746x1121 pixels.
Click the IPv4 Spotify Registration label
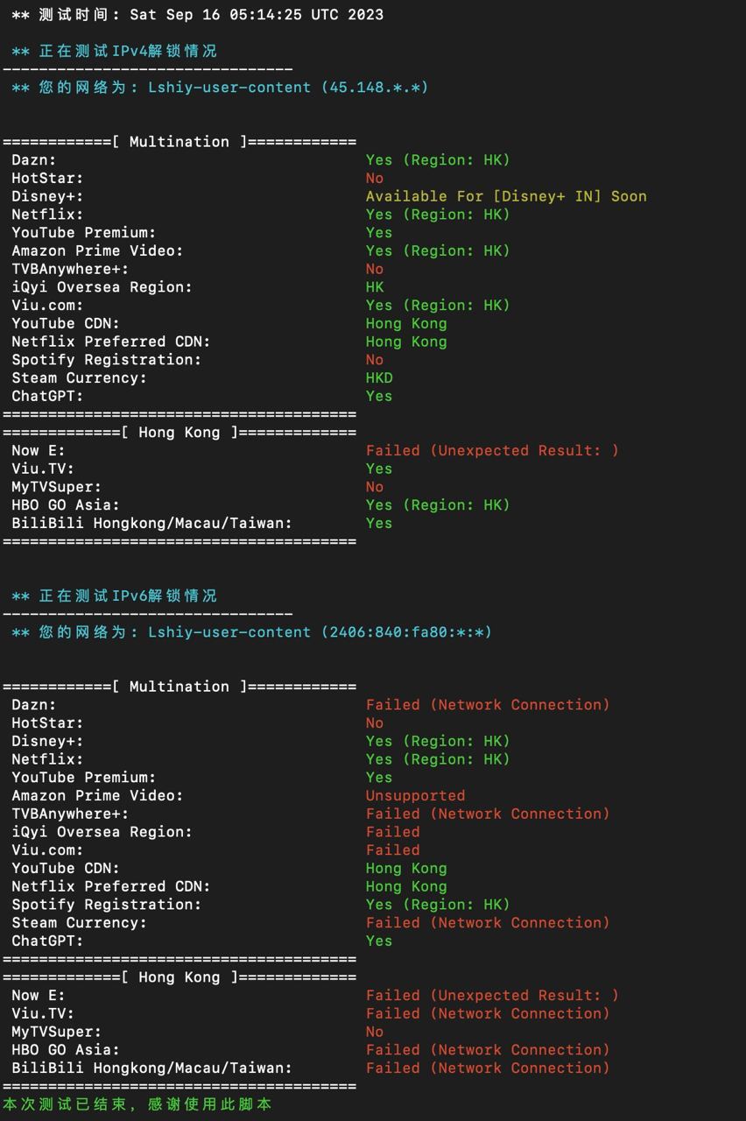click(x=106, y=360)
